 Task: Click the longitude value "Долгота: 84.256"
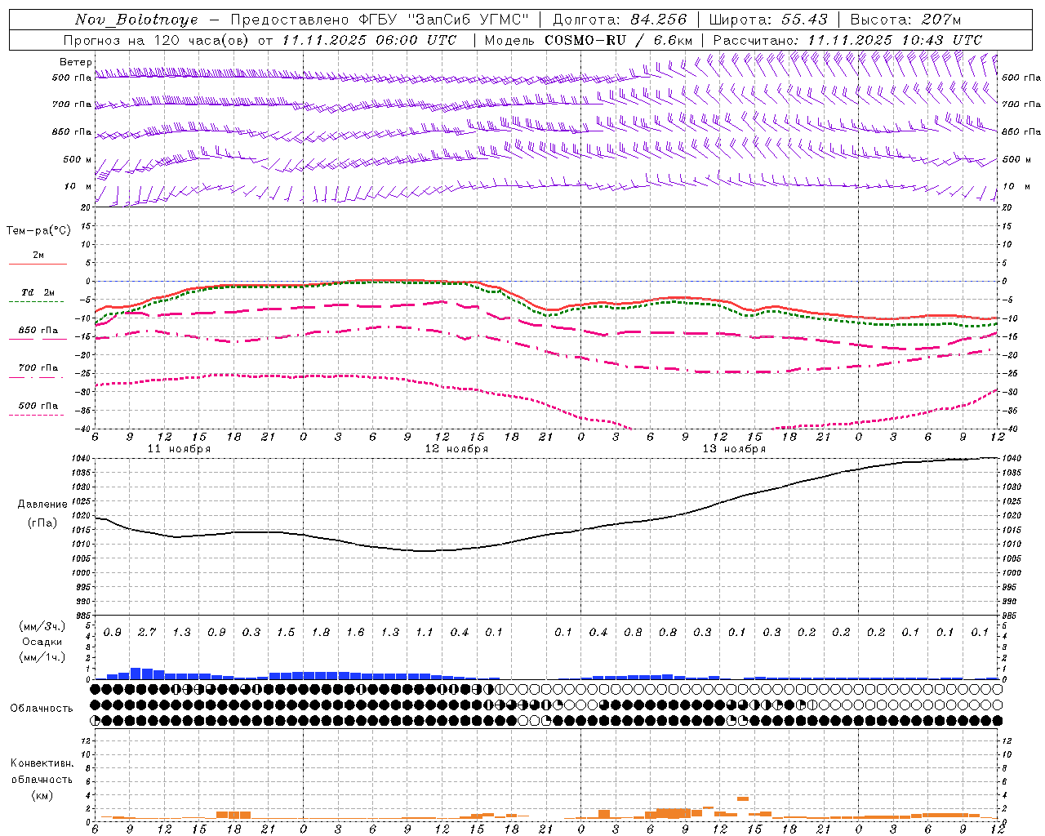pos(619,20)
